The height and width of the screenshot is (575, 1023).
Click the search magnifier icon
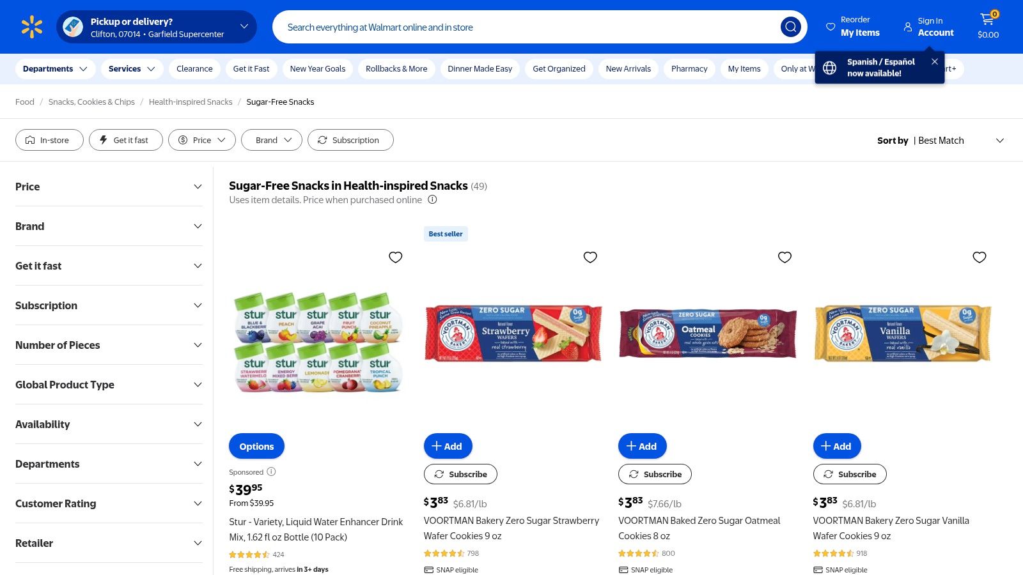790,27
